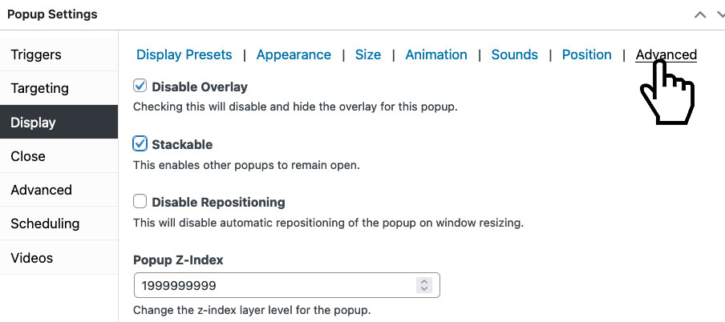Switch to the Close settings tab
The width and height of the screenshot is (725, 322).
click(59, 155)
